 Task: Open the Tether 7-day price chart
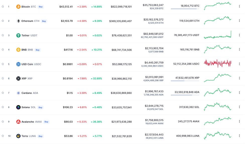pos(218,35)
